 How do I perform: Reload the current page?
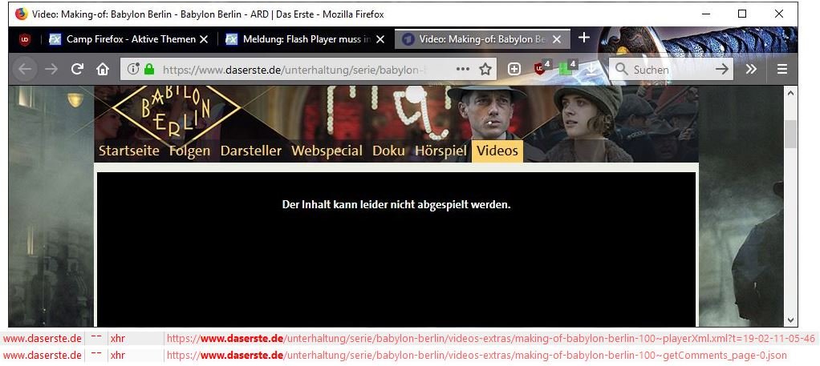click(77, 69)
